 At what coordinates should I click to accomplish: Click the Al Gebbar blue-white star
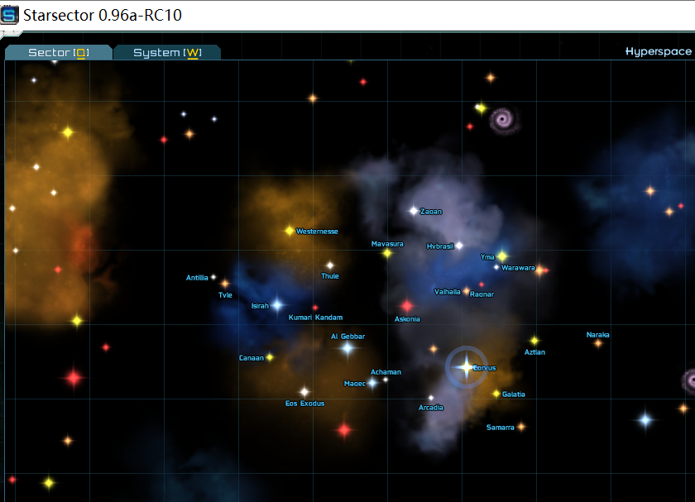tap(347, 348)
